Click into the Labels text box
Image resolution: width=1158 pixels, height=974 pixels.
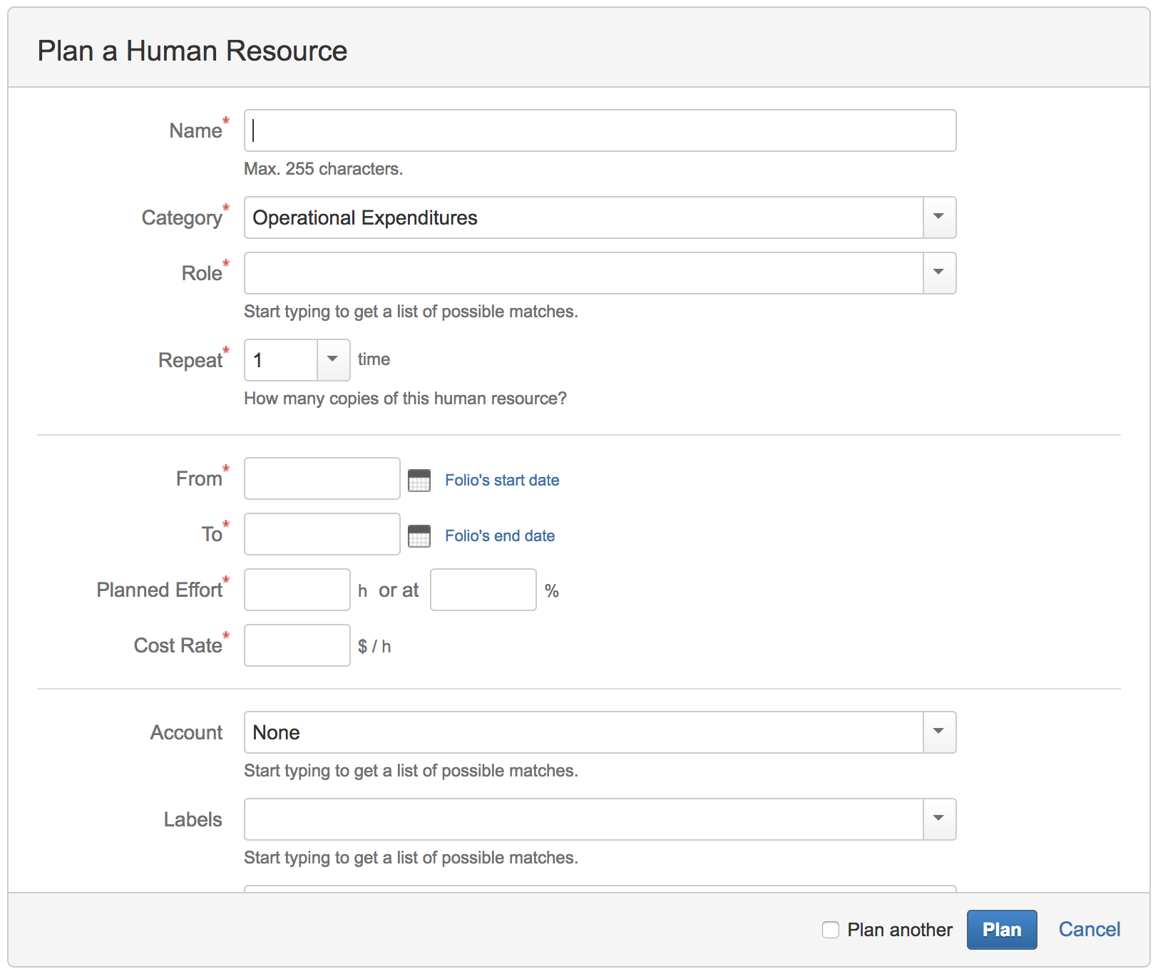pyautogui.click(x=583, y=819)
